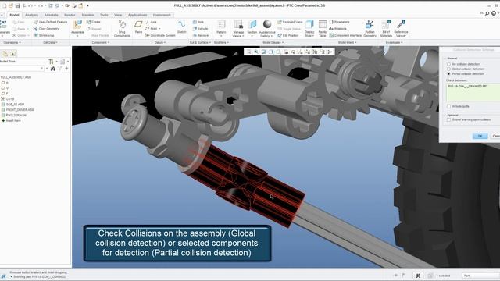Select No collision detection option
500x281 pixels.
pyautogui.click(x=448, y=64)
